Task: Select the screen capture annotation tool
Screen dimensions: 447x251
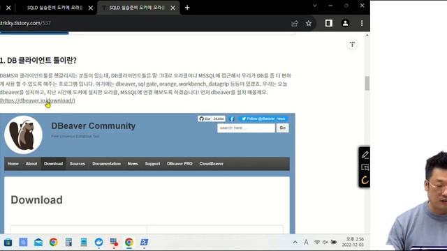Action: pos(365,167)
